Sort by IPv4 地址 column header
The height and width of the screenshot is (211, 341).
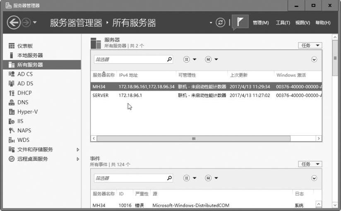coord(128,75)
